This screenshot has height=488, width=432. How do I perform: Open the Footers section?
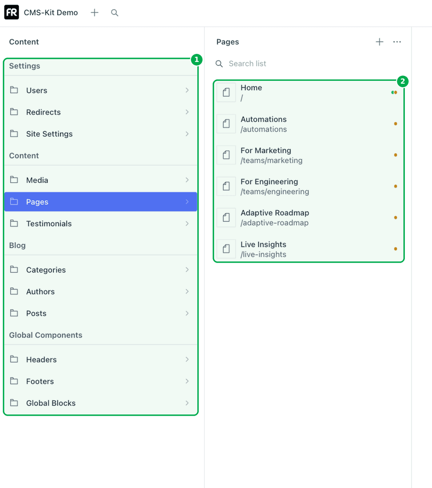[101, 381]
